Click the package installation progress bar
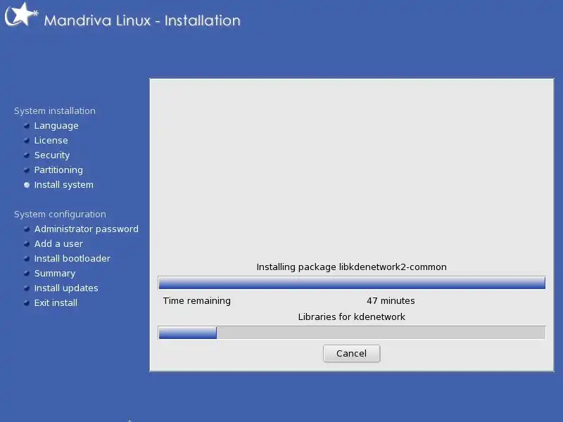The image size is (563, 422). [352, 283]
